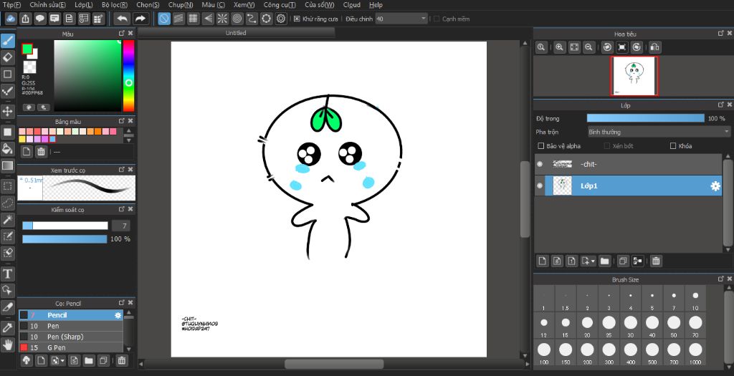
Task: Open the Pha trộn blend mode dropdown
Action: pos(658,132)
